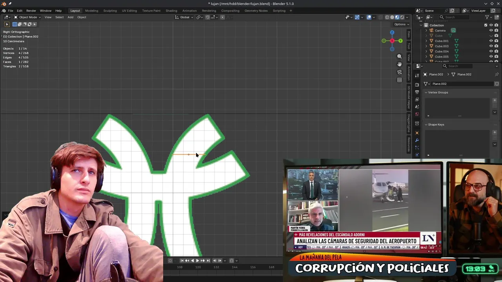The image size is (502, 282).
Task: Switch to the Geometry Nodes workspace tab
Action: click(256, 11)
